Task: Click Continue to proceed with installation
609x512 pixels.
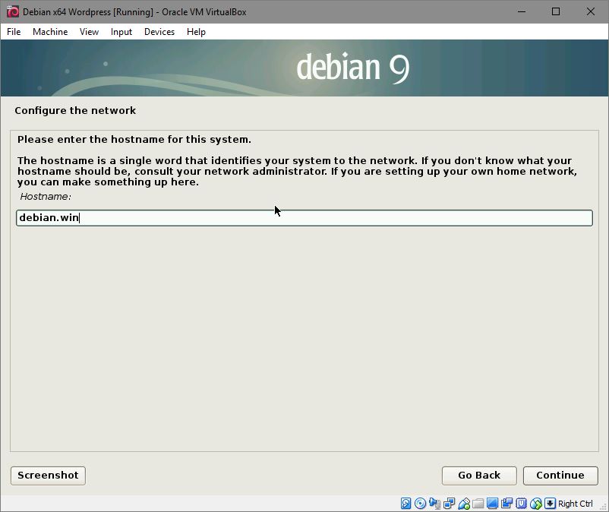Action: tap(560, 476)
